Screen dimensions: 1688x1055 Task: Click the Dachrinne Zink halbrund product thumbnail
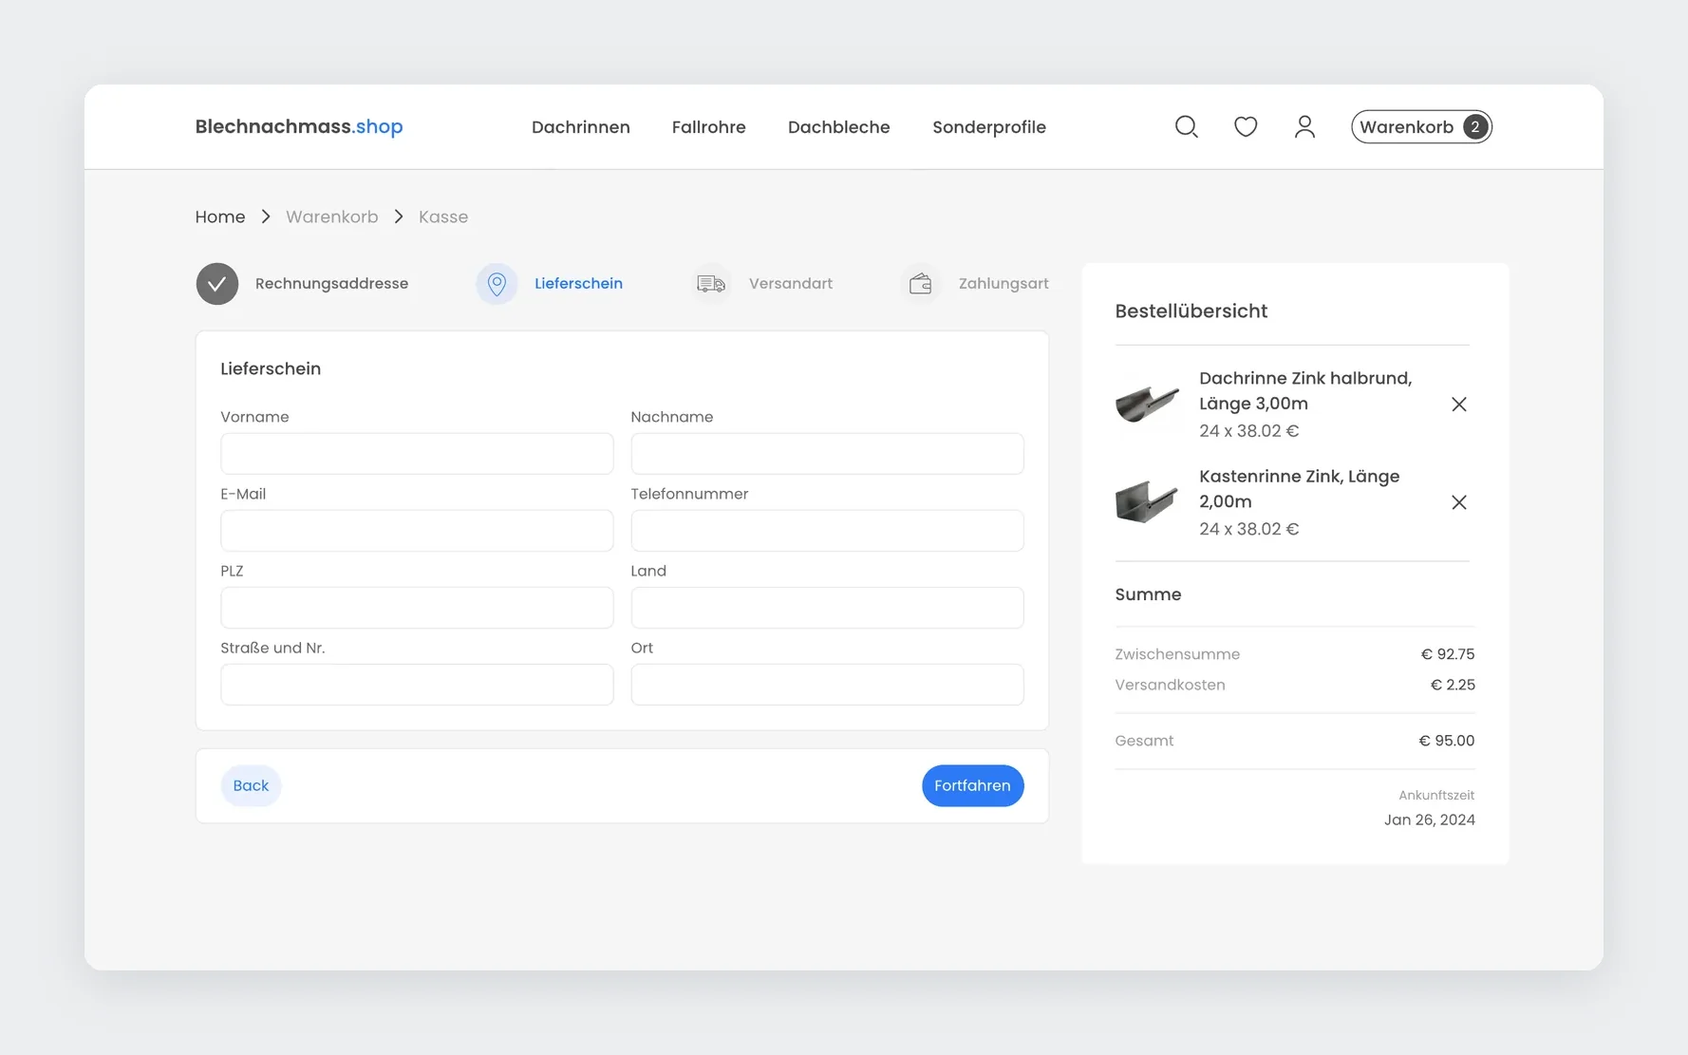[1147, 404]
